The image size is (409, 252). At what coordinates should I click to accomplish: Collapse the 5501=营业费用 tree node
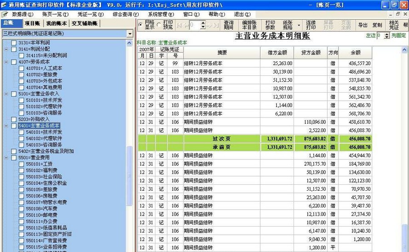6,158
